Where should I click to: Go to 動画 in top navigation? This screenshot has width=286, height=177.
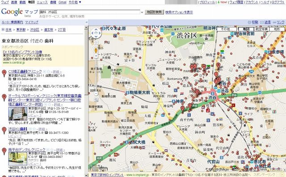click(x=22, y=2)
